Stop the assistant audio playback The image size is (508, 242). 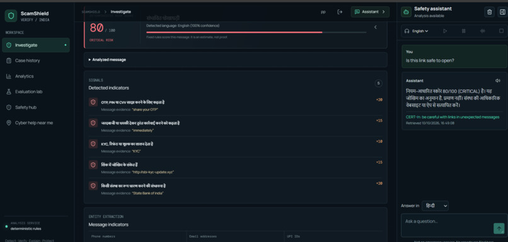click(x=501, y=31)
